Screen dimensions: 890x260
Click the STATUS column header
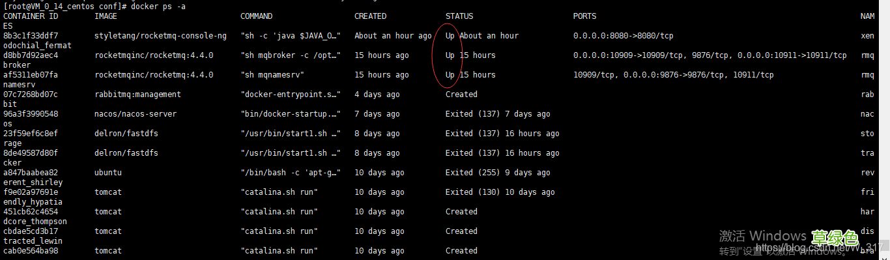tap(459, 16)
